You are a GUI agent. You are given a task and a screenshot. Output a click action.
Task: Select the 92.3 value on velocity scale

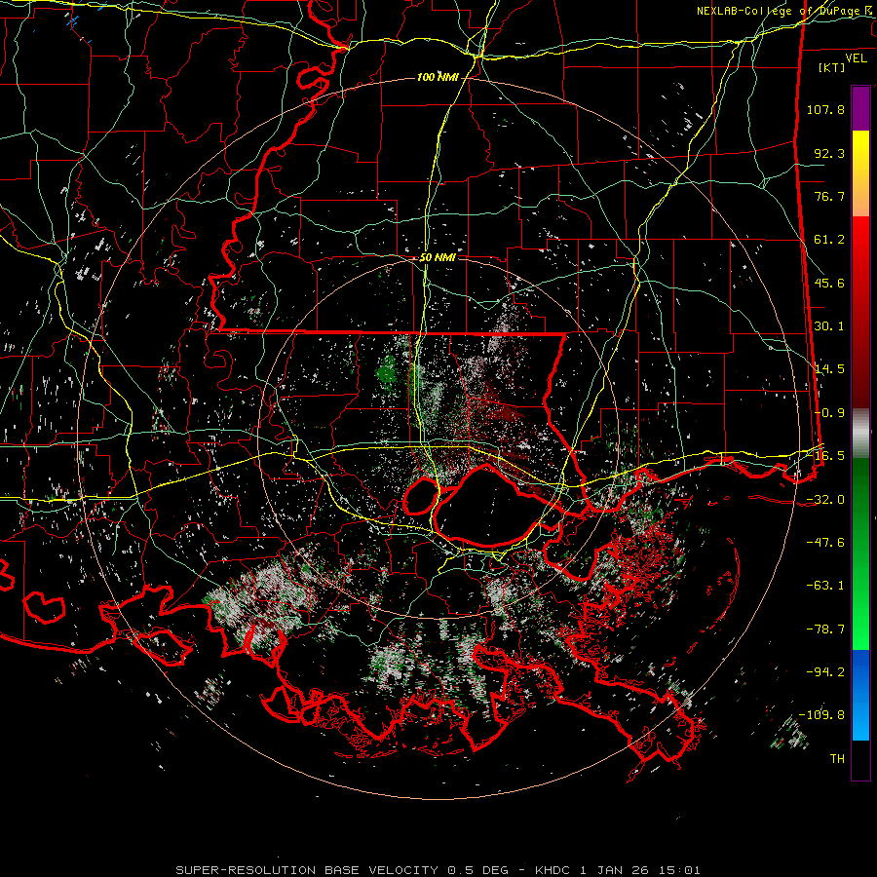click(829, 153)
